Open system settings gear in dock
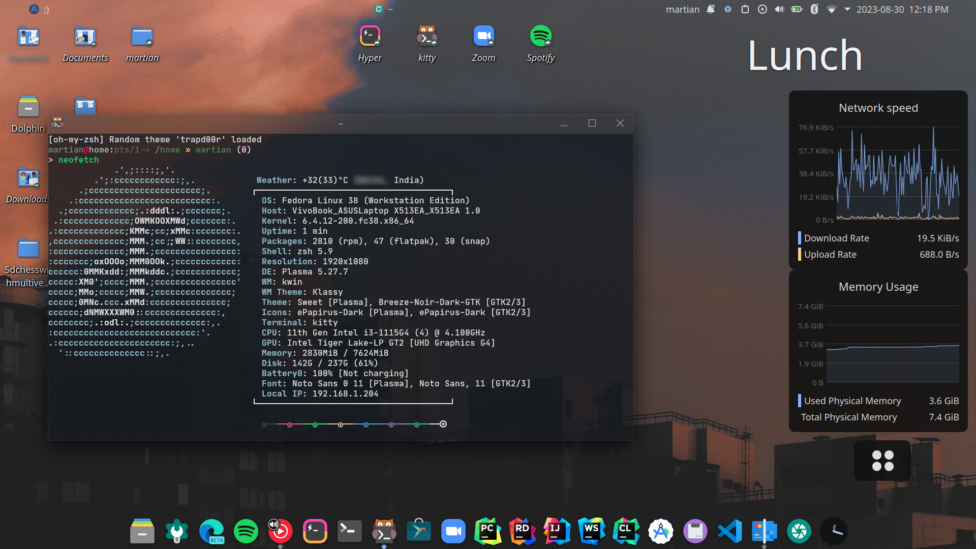The height and width of the screenshot is (549, 976). tap(177, 531)
